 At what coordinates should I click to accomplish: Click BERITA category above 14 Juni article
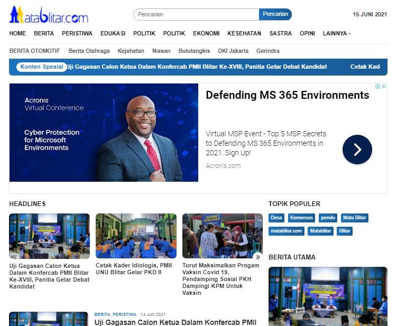102,314
